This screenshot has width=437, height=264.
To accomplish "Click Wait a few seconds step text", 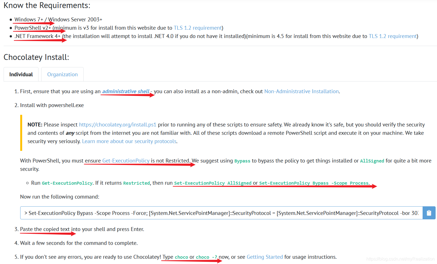I will pos(79,243).
